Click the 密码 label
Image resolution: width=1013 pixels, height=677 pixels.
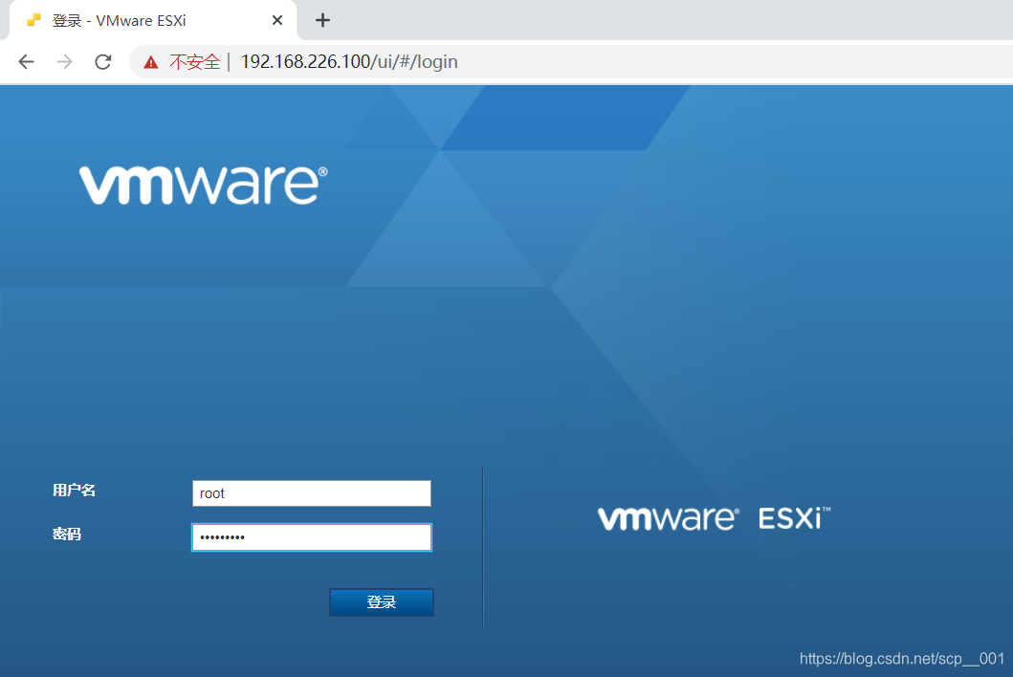tap(67, 535)
